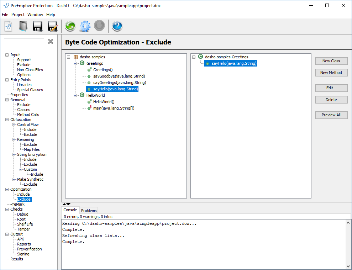Click the New Project toolbar icon
Screen dimensions: 352x270
click(8, 26)
